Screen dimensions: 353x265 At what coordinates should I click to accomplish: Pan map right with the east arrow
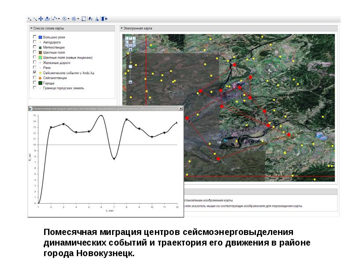coord(134,42)
